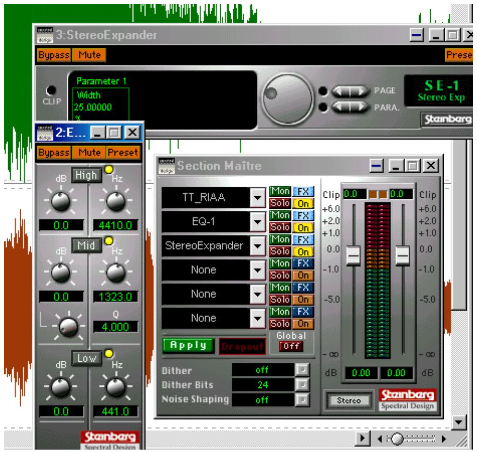Screen dimensions: 477x452
Task: Toggle Mon for the TT_RIAA slot
Action: pyautogui.click(x=280, y=192)
